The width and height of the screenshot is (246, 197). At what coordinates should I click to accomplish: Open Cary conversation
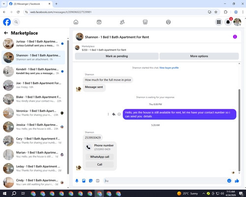coord(33,141)
